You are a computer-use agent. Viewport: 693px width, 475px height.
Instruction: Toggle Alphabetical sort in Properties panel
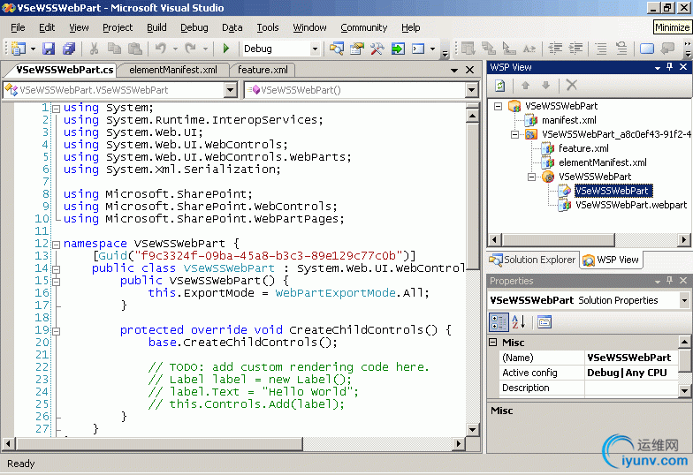518,322
